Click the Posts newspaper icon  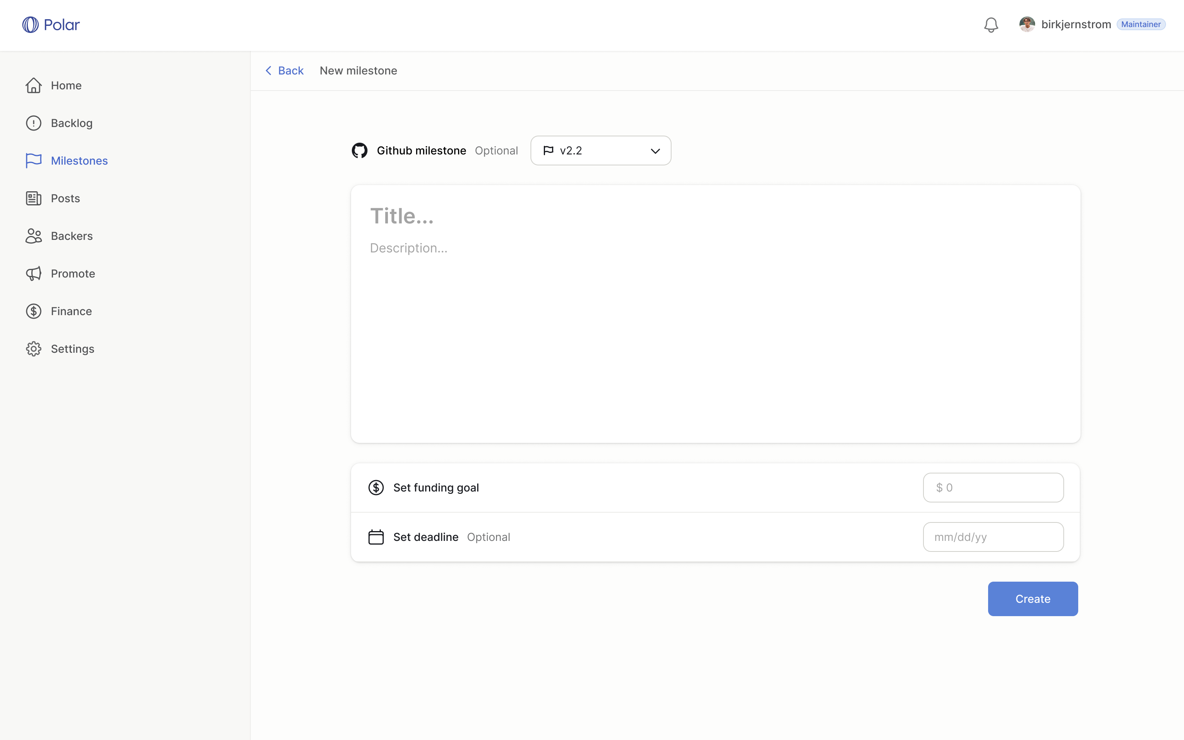click(33, 198)
